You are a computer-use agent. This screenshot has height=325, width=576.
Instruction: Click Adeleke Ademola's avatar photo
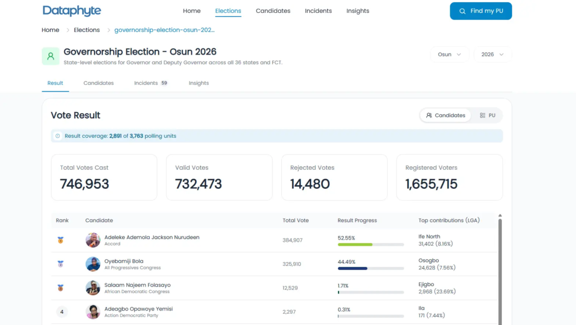(x=93, y=240)
